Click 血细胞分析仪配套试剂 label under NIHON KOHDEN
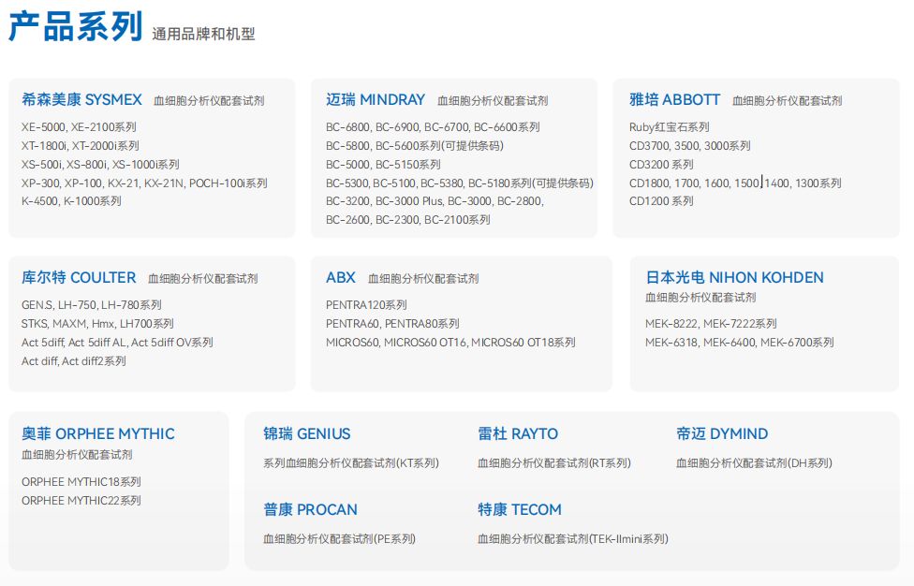The width and height of the screenshot is (914, 586). (x=700, y=297)
